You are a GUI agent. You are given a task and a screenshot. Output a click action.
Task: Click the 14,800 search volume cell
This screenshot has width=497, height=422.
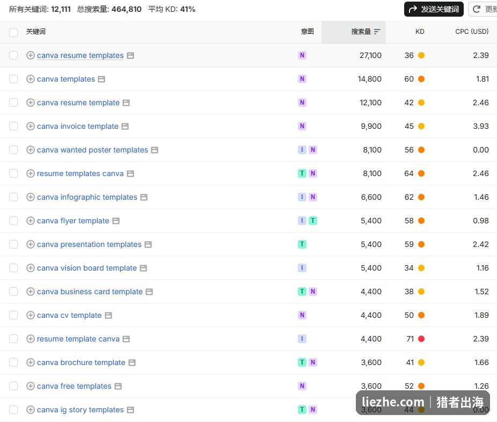tap(370, 79)
